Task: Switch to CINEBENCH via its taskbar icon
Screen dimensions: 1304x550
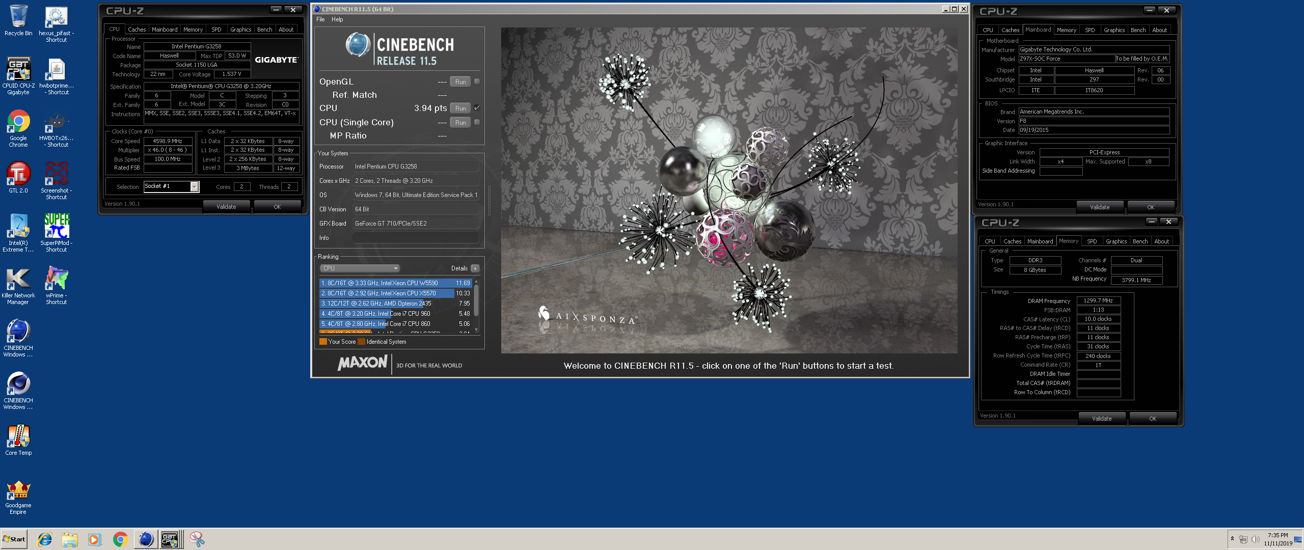Action: 146,539
